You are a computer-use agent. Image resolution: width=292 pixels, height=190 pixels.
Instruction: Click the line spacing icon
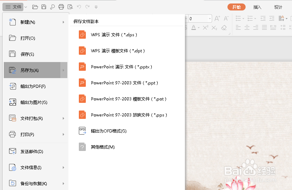283,28
